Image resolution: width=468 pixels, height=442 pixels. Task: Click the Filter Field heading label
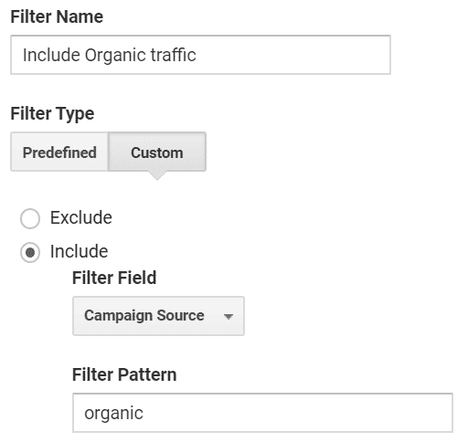(114, 278)
